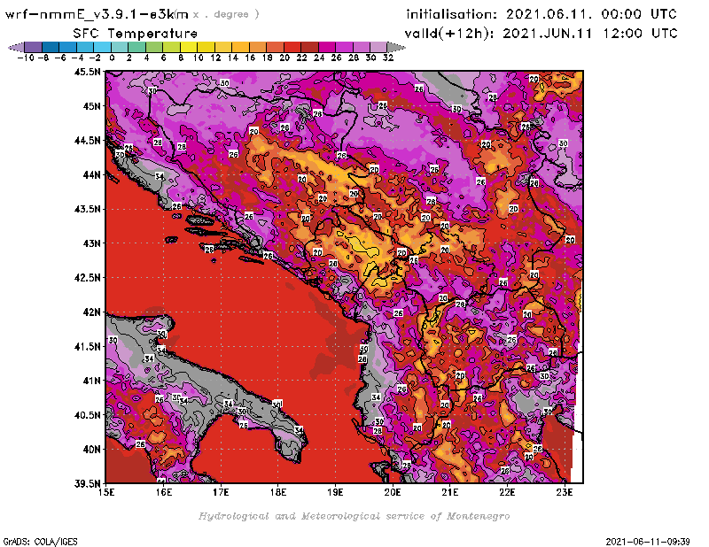Click the 'SFC Temperature' heading
The image size is (709, 547).
[x=136, y=34]
